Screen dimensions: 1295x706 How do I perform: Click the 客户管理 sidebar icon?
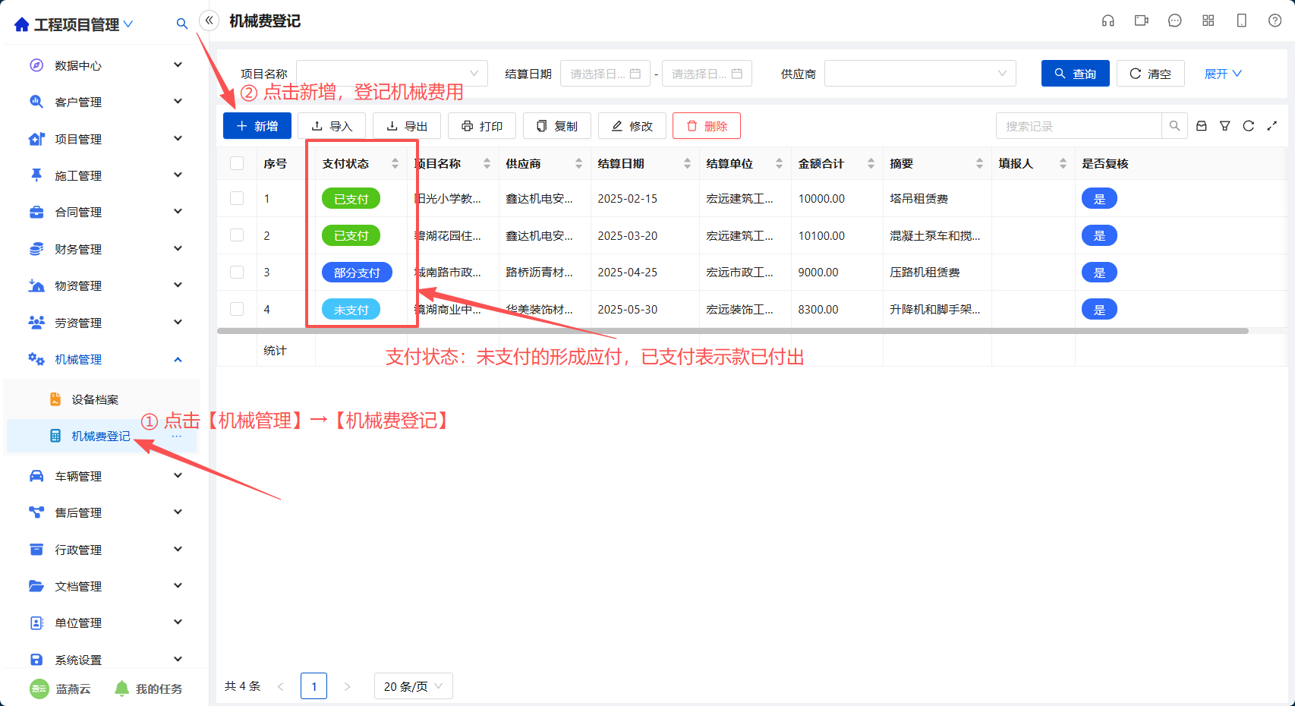point(36,102)
